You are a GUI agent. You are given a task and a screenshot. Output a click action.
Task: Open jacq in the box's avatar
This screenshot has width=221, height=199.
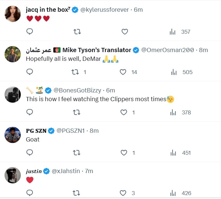(13, 14)
